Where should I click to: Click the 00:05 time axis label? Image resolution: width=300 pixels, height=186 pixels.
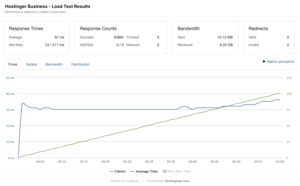click(40, 162)
